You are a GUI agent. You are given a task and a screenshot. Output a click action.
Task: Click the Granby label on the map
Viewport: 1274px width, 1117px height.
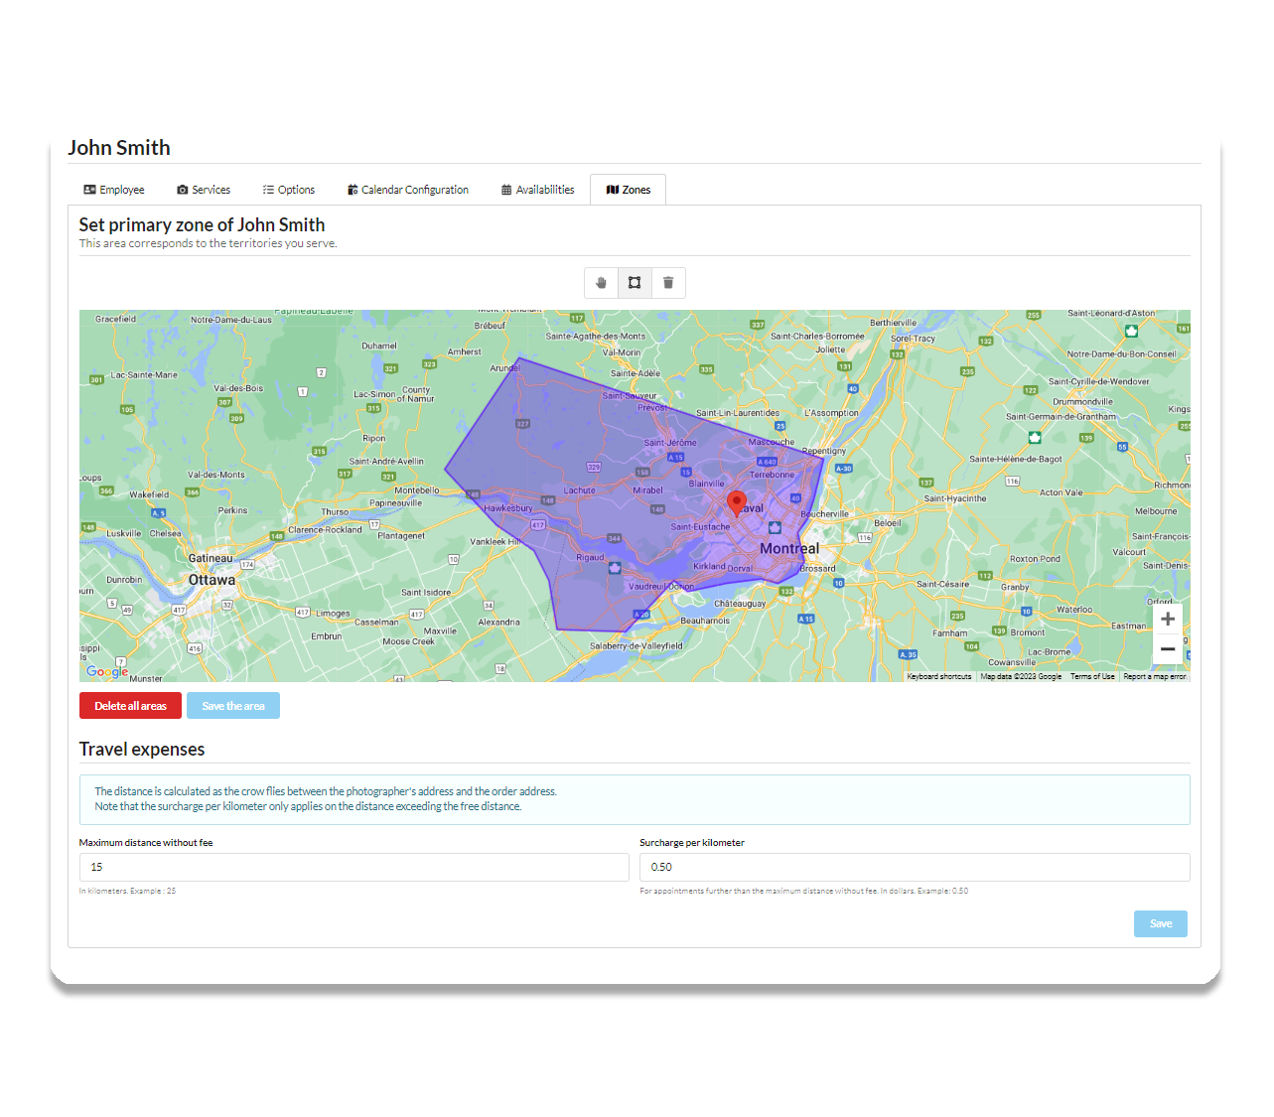[x=1015, y=587]
